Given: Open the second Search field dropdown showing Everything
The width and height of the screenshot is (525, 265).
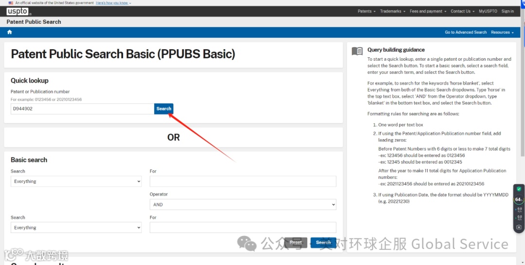Looking at the screenshot, I should coord(76,228).
